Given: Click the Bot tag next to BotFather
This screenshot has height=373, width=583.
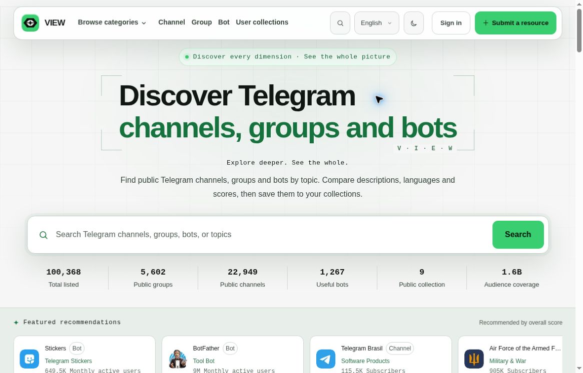Looking at the screenshot, I should (x=230, y=349).
